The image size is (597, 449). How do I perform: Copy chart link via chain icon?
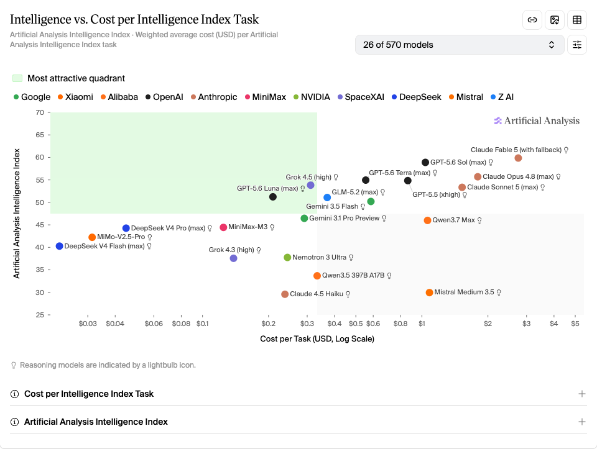(x=532, y=20)
